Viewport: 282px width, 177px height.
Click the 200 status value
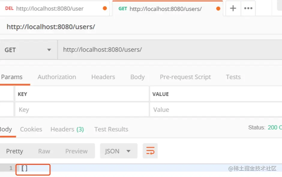tap(274, 127)
